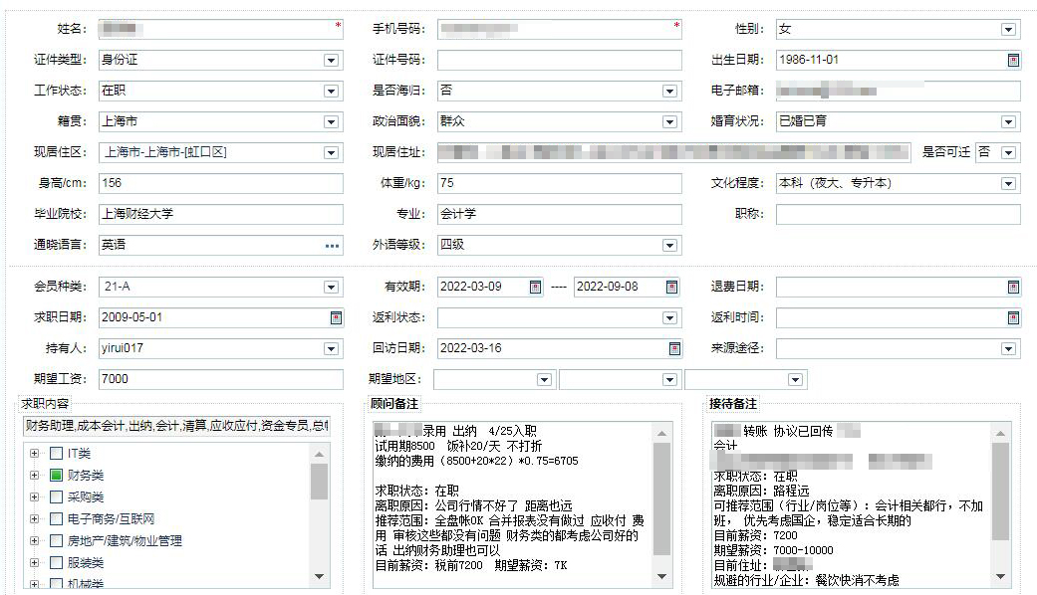Click the 顾问备注 scrollbar down arrow
Viewport: 1037px width, 595px height.
point(662,577)
